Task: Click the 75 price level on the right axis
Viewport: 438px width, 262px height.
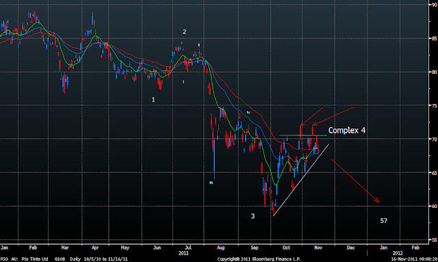Action: point(435,105)
